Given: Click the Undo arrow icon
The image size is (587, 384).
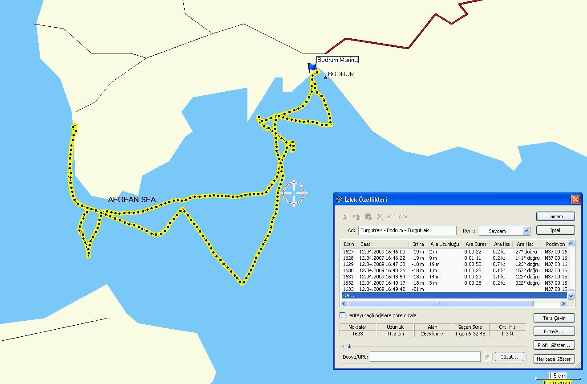Looking at the screenshot, I should (x=391, y=217).
